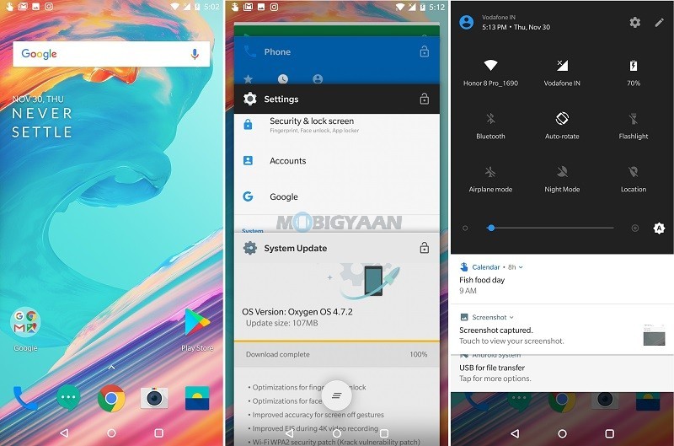Open the Fish food day calendar notification
The image size is (674, 446).
click(x=562, y=279)
